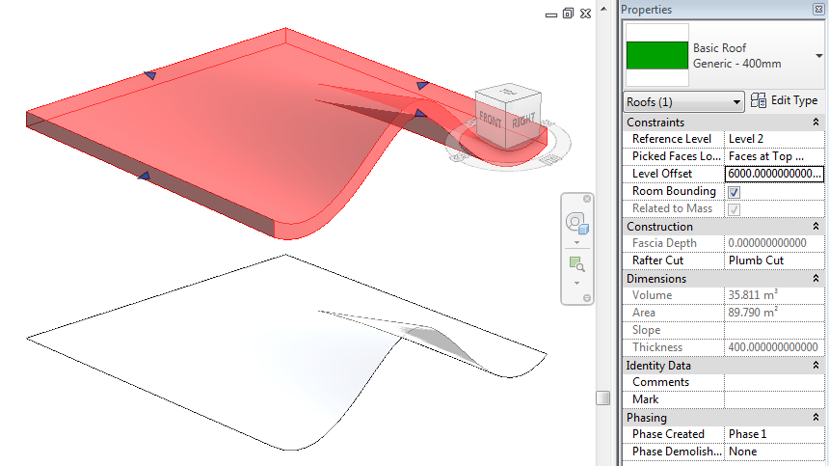The image size is (829, 466).
Task: Close the Properties panel
Action: point(817,9)
